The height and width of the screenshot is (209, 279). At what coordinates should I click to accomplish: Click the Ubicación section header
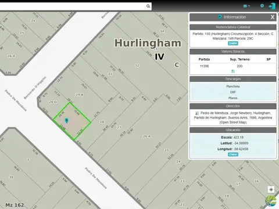pyautogui.click(x=233, y=130)
